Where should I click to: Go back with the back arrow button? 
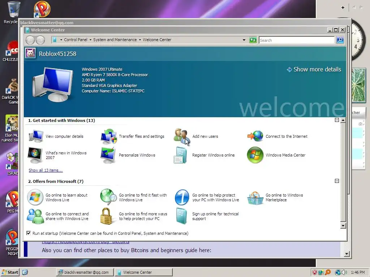click(x=30, y=40)
